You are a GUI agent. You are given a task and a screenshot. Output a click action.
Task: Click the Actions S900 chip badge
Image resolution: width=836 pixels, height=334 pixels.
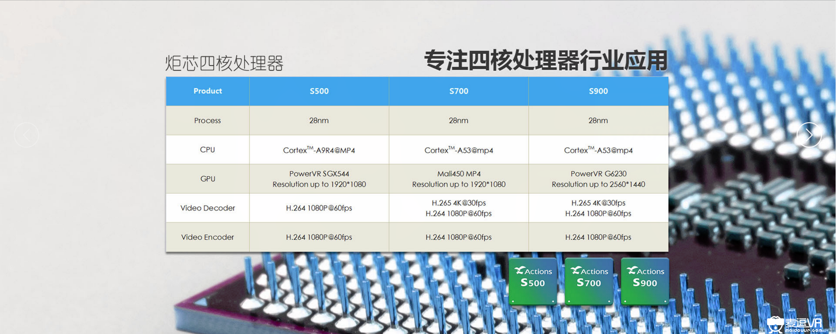pos(645,281)
